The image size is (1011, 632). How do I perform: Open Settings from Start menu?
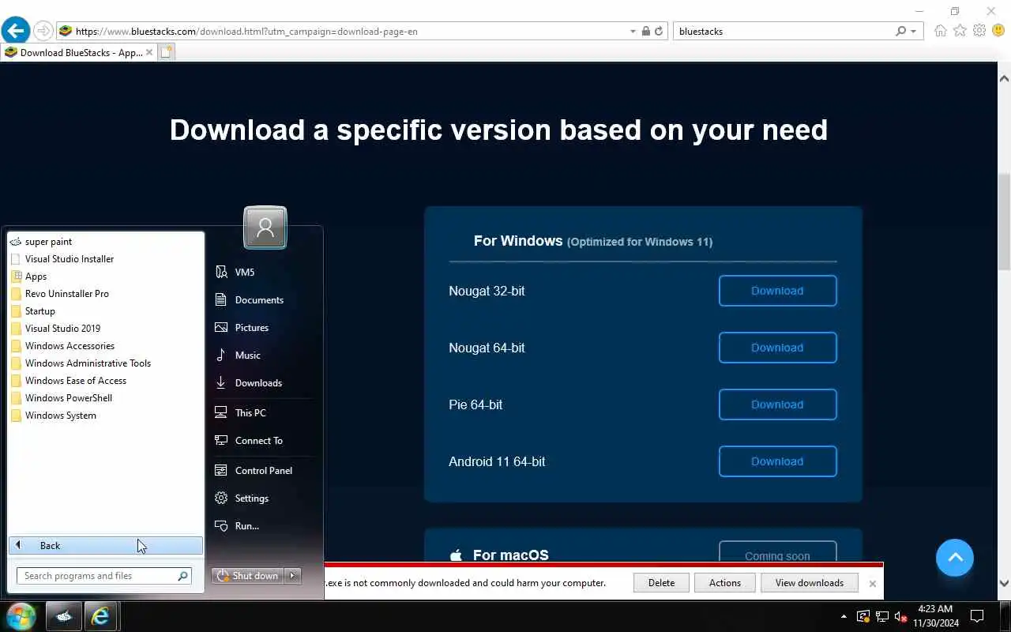(264, 498)
